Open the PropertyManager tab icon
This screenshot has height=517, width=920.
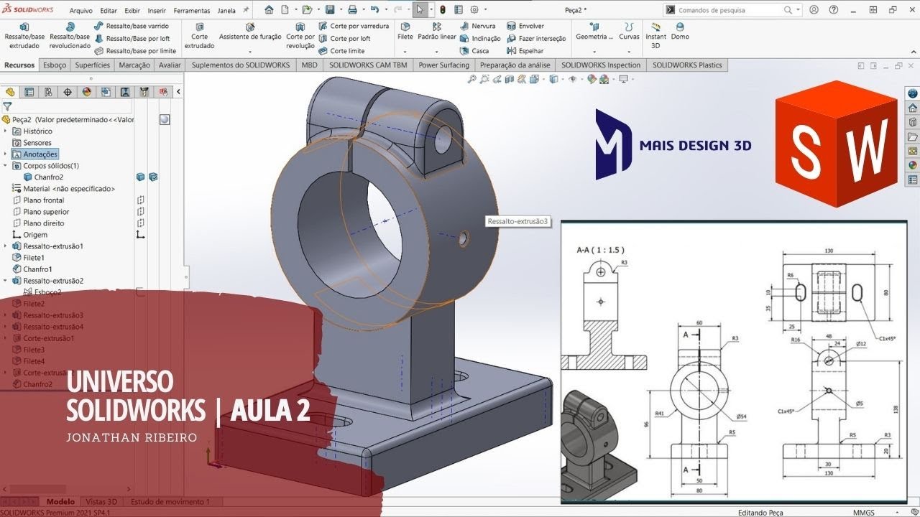tap(29, 92)
